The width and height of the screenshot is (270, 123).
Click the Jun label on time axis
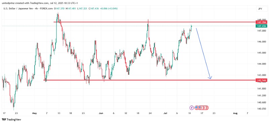click(x=101, y=113)
